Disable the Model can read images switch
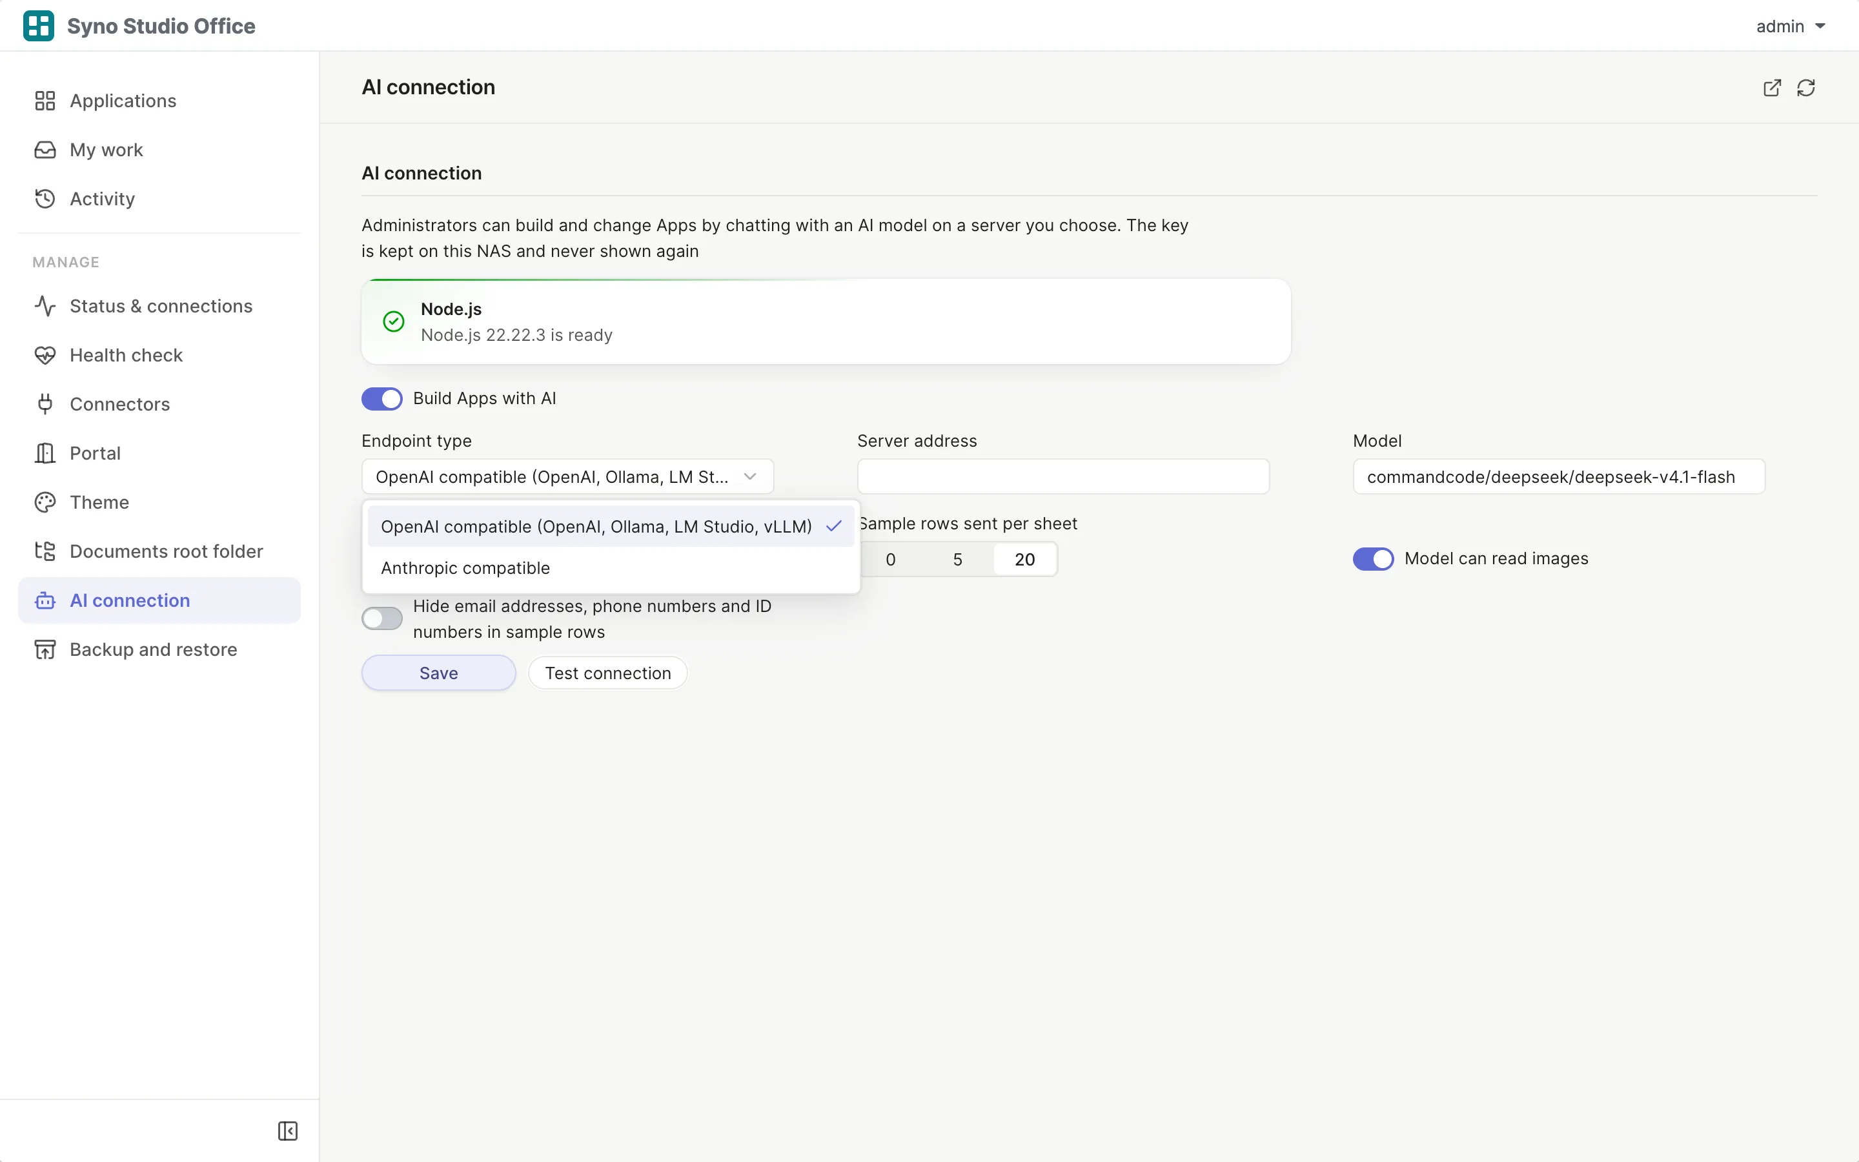This screenshot has width=1859, height=1162. click(1373, 558)
